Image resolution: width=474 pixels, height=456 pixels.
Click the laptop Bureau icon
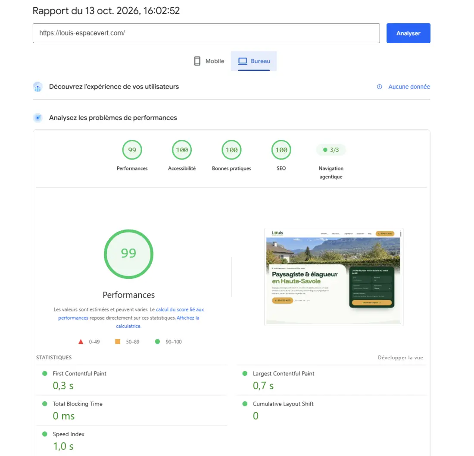point(243,61)
